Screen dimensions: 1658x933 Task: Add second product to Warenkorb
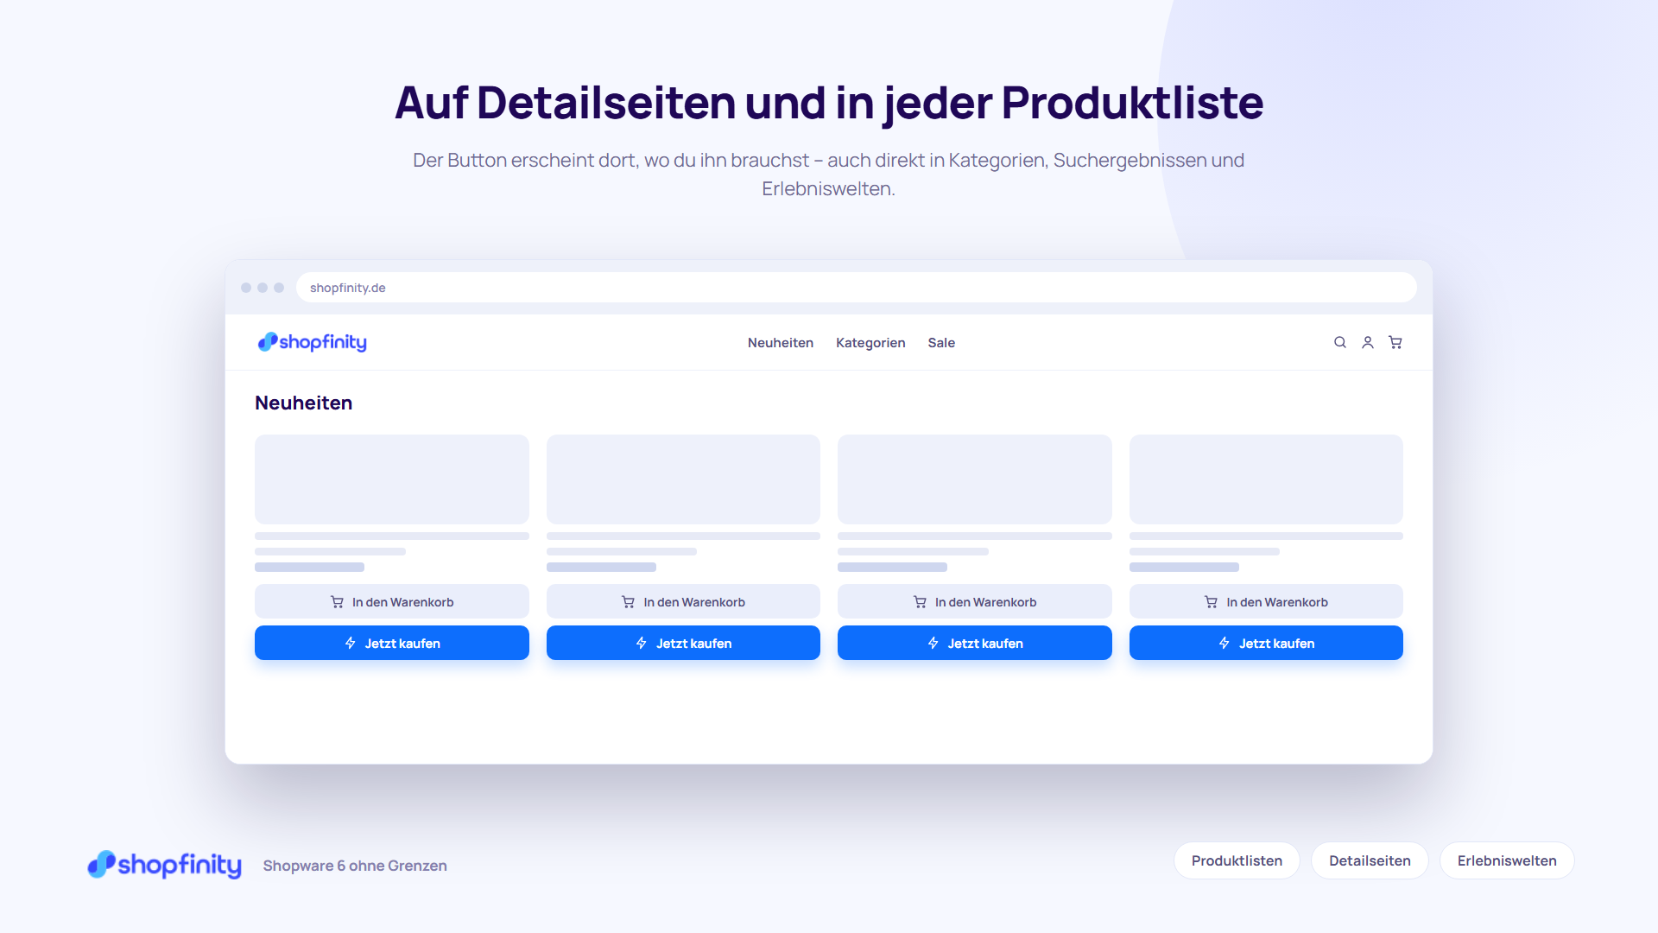[683, 601]
